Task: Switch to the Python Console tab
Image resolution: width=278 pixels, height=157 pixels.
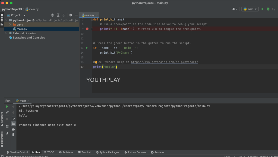Action: click(x=135, y=152)
